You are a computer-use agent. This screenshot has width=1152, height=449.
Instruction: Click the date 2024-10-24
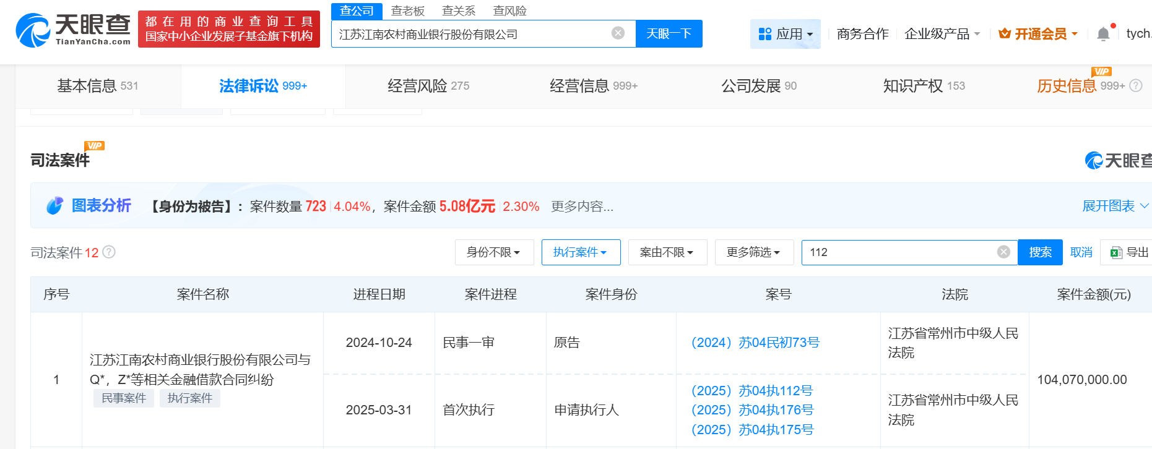tap(379, 343)
